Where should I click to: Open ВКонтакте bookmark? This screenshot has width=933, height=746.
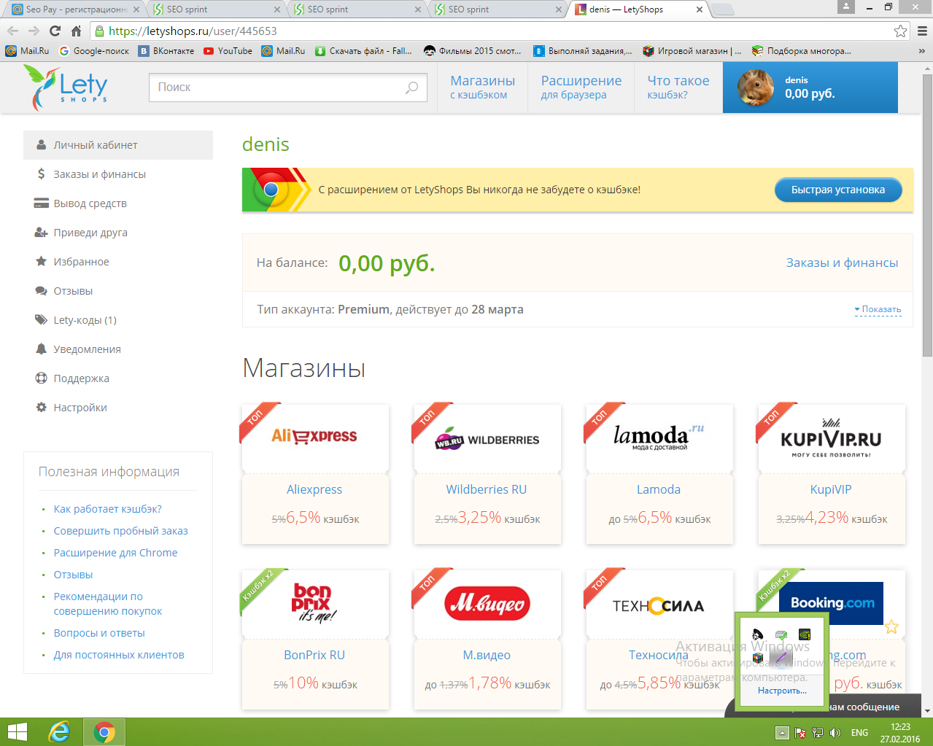coord(166,51)
